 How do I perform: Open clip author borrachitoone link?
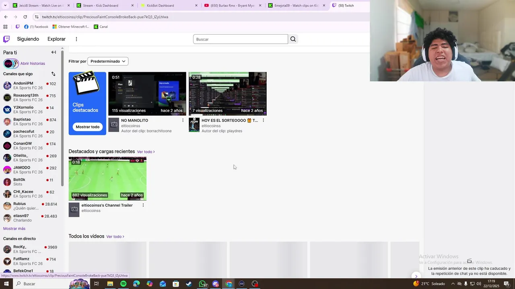pos(158,131)
